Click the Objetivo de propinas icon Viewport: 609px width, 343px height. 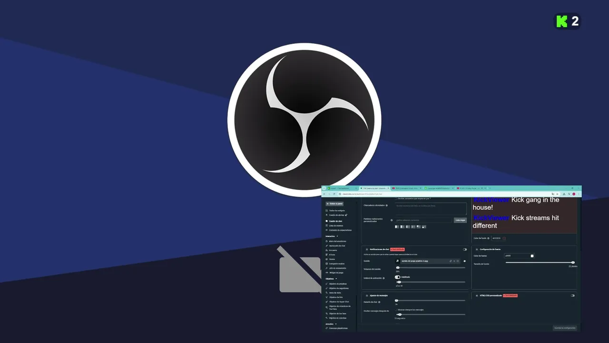(x=326, y=284)
